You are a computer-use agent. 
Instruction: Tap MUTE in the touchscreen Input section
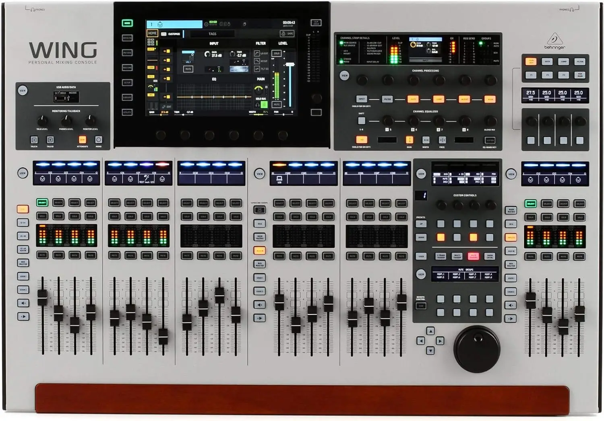point(188,69)
